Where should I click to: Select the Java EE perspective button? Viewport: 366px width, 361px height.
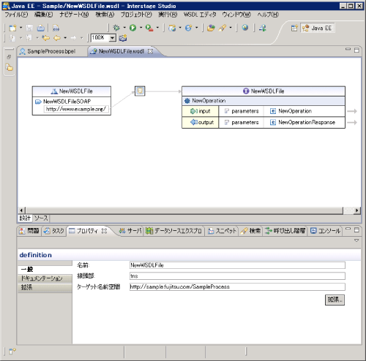tap(318, 28)
